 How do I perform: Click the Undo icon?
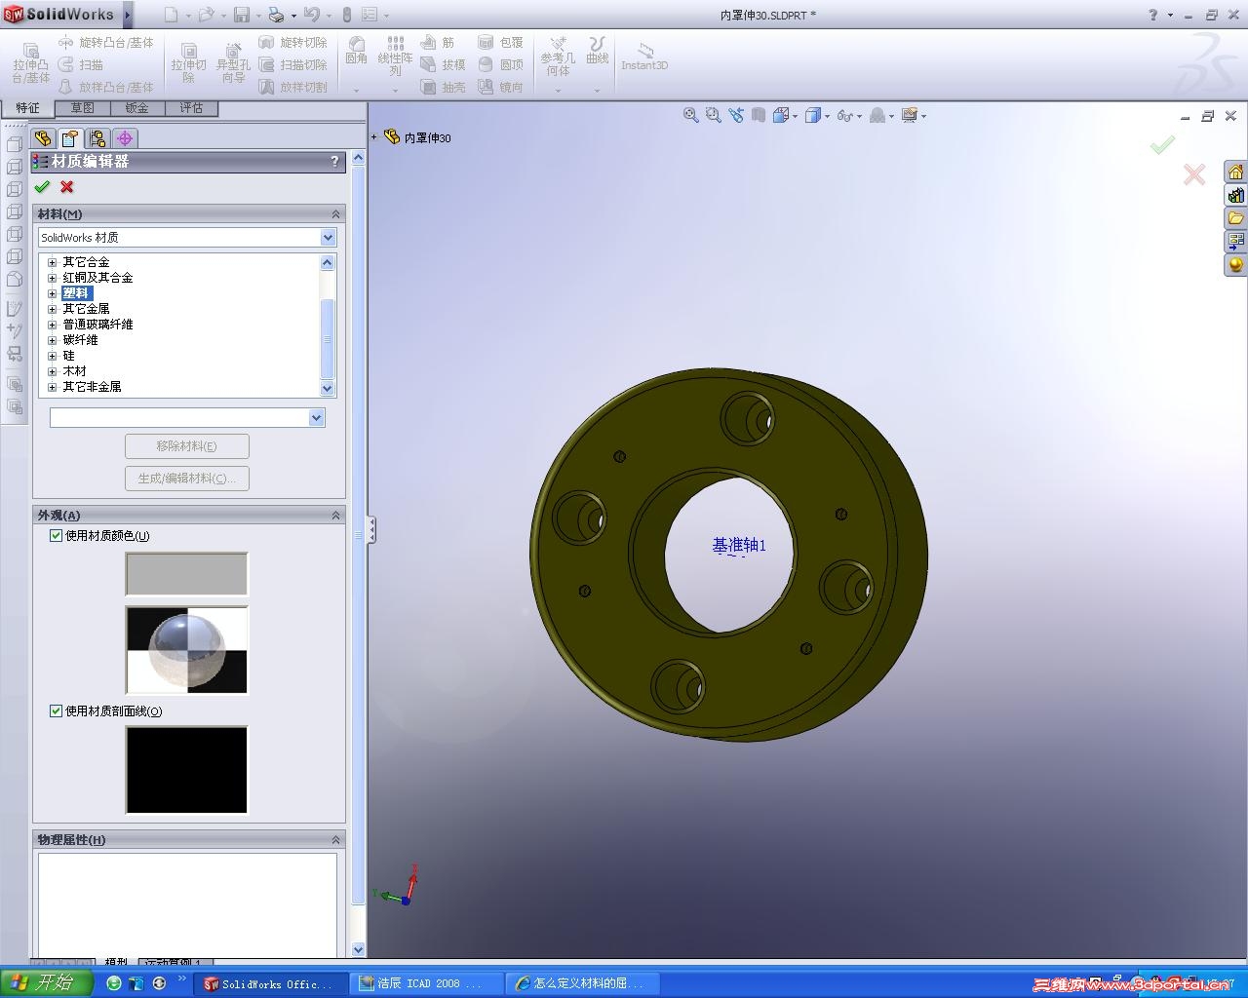click(x=311, y=15)
